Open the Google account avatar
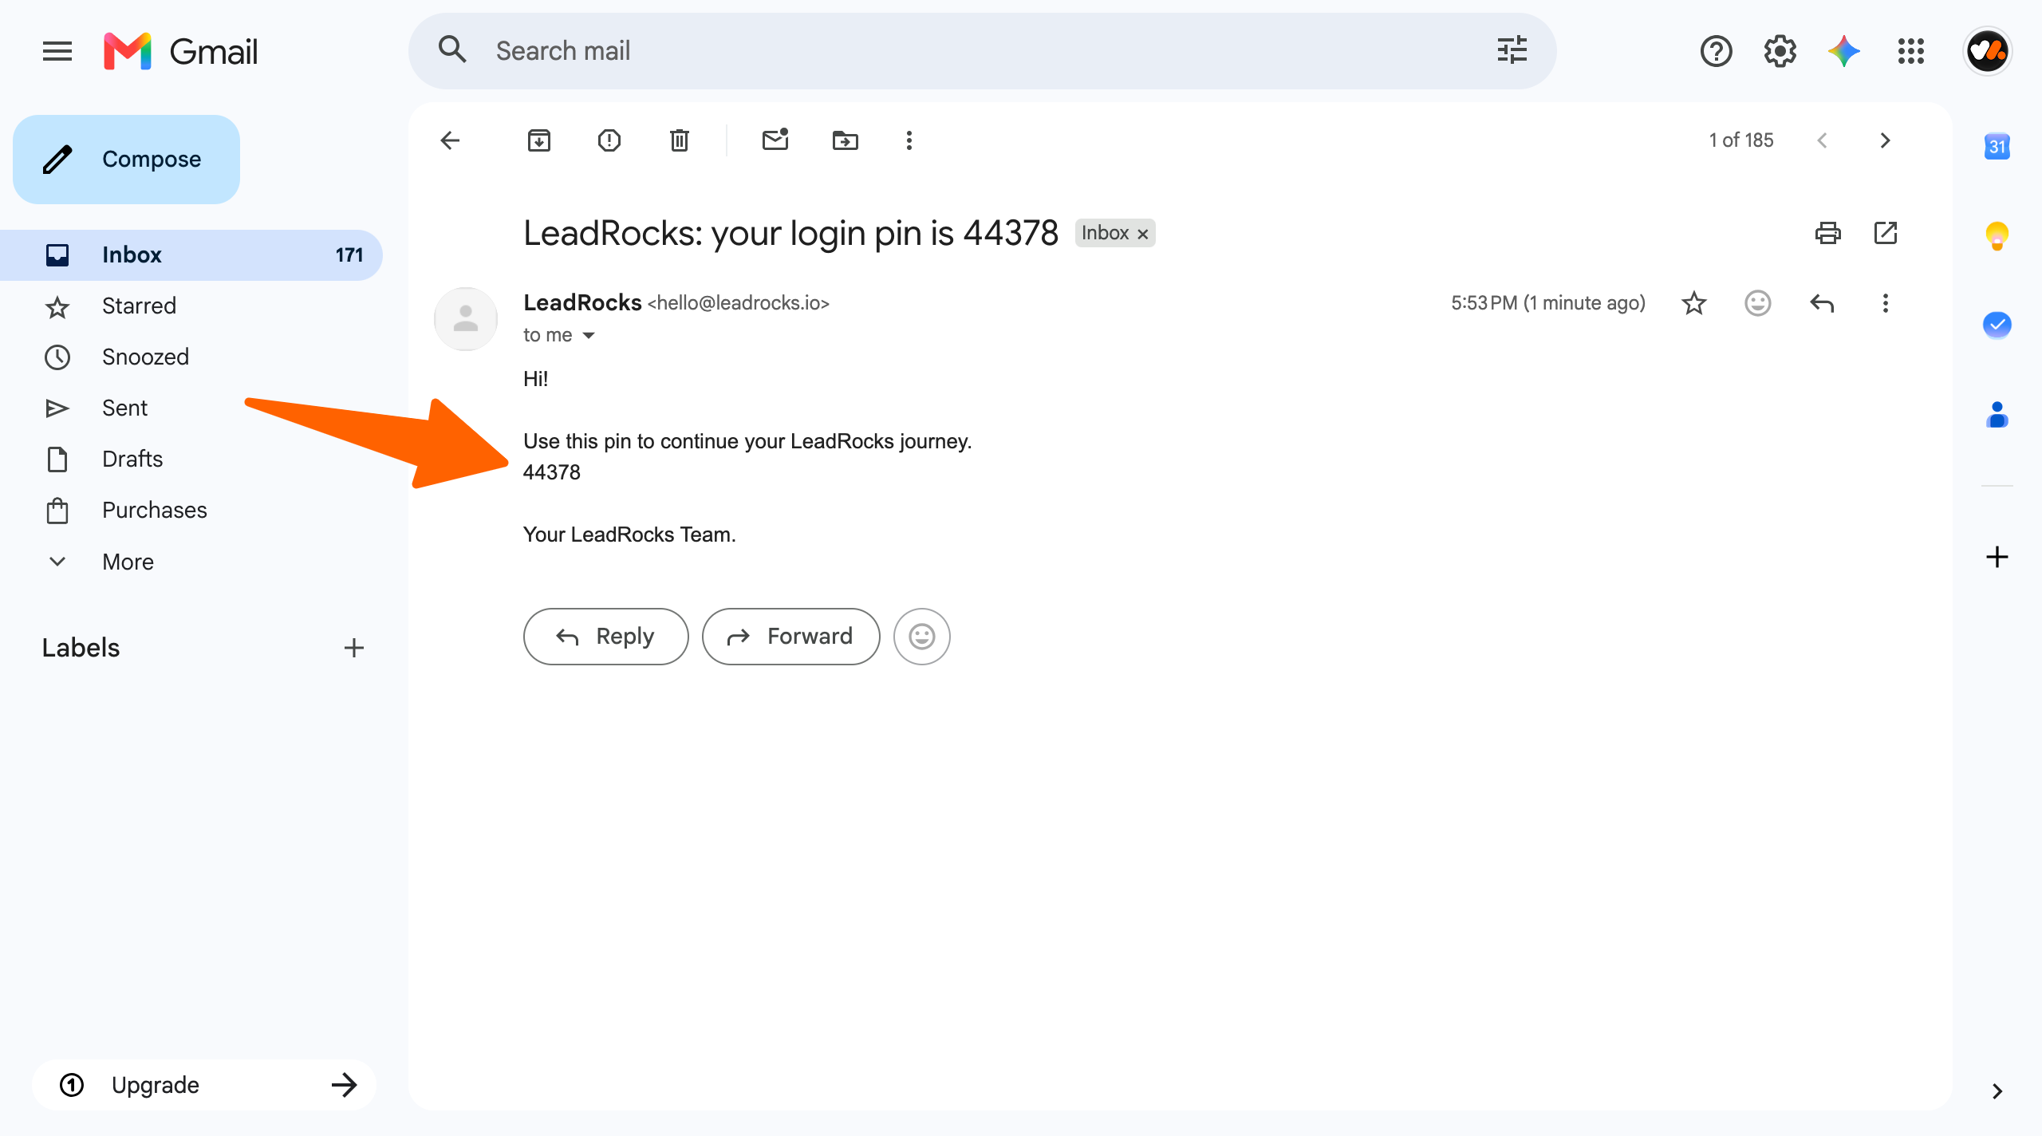Screen dimensions: 2042x1136 [1987, 51]
